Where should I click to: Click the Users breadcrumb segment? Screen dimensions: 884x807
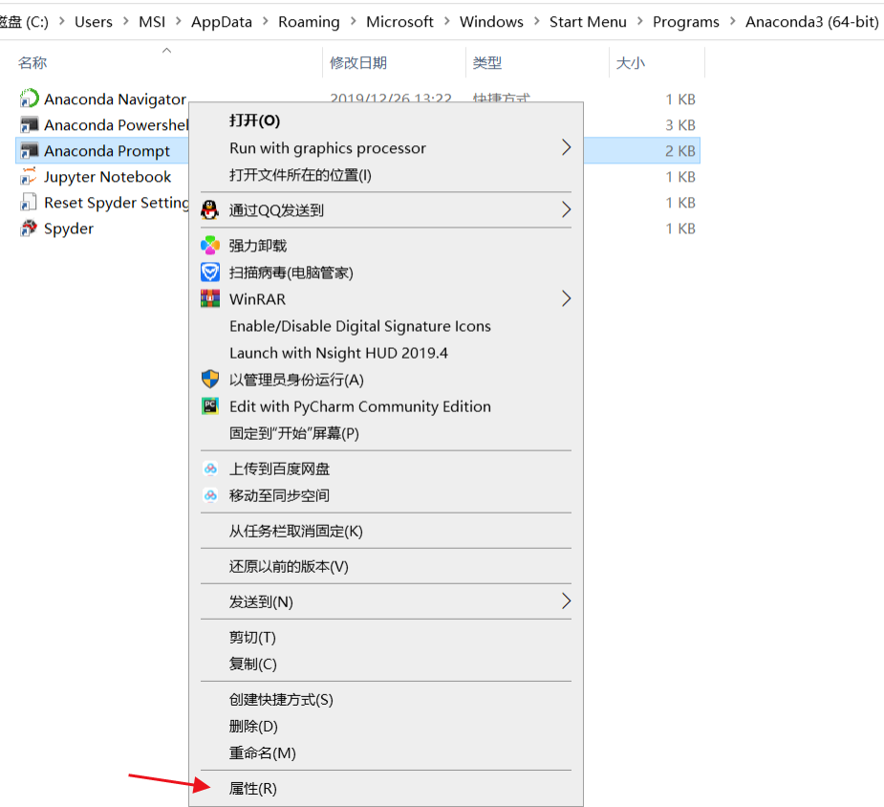point(93,21)
